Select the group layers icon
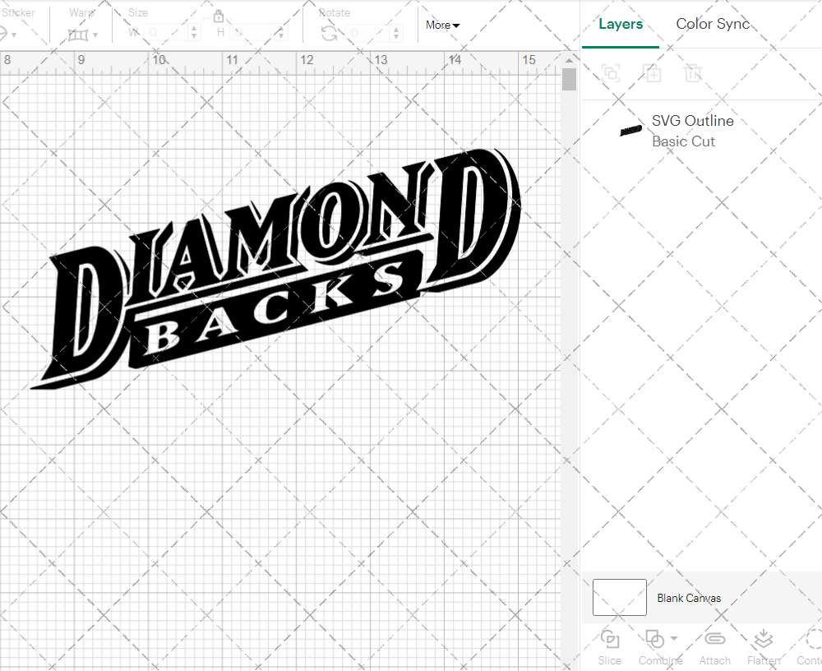Screen dimensions: 822x671 pyautogui.click(x=610, y=73)
